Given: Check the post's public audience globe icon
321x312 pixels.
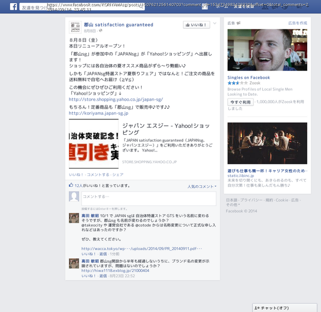Looking at the screenshot, I should click(101, 31).
